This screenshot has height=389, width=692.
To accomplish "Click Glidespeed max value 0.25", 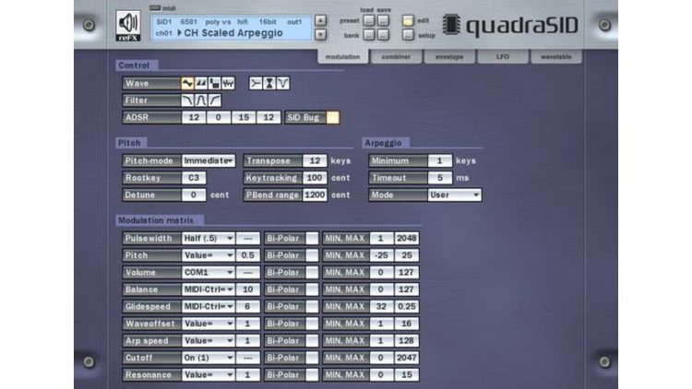I will point(407,307).
